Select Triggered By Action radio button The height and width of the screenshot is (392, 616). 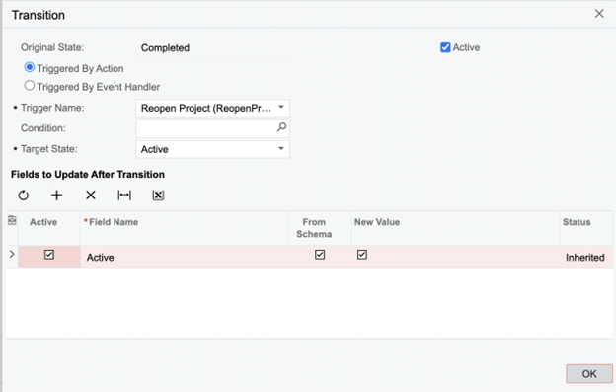click(x=29, y=67)
